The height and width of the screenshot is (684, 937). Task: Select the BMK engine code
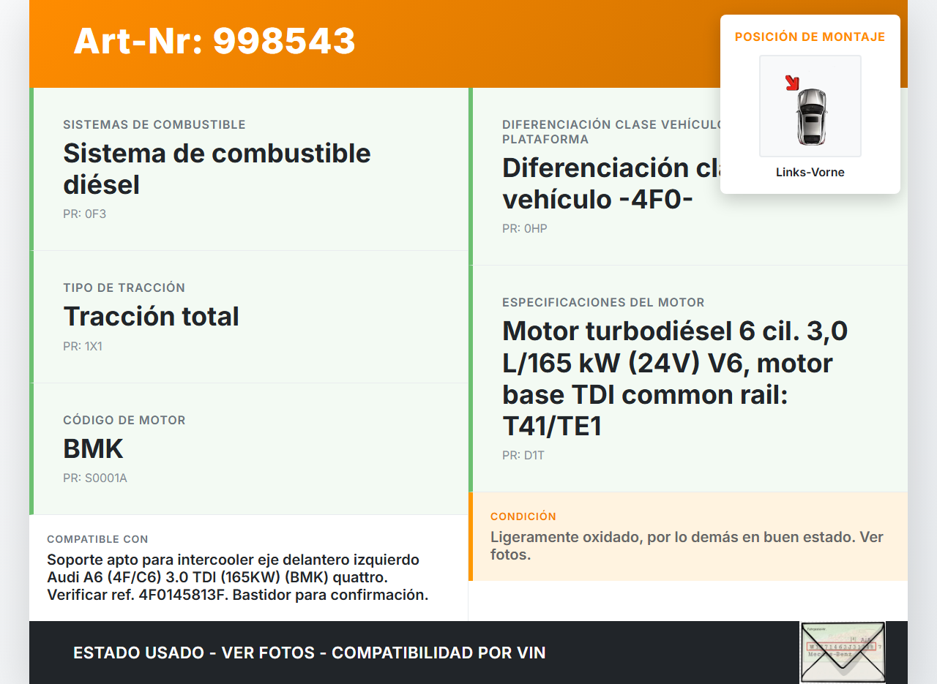point(93,448)
